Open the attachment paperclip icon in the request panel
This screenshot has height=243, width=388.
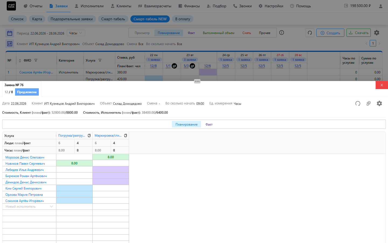(x=368, y=103)
